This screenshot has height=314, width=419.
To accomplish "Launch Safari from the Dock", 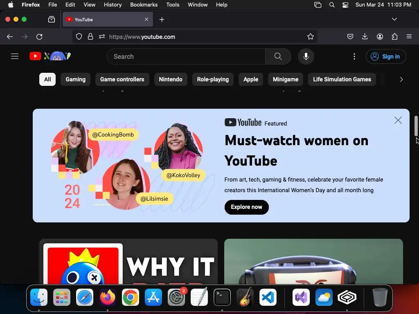I will tap(85, 297).
